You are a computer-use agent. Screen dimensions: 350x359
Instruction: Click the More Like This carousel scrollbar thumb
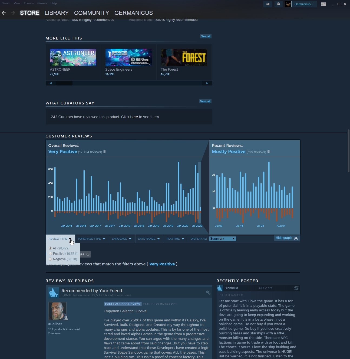64,83
